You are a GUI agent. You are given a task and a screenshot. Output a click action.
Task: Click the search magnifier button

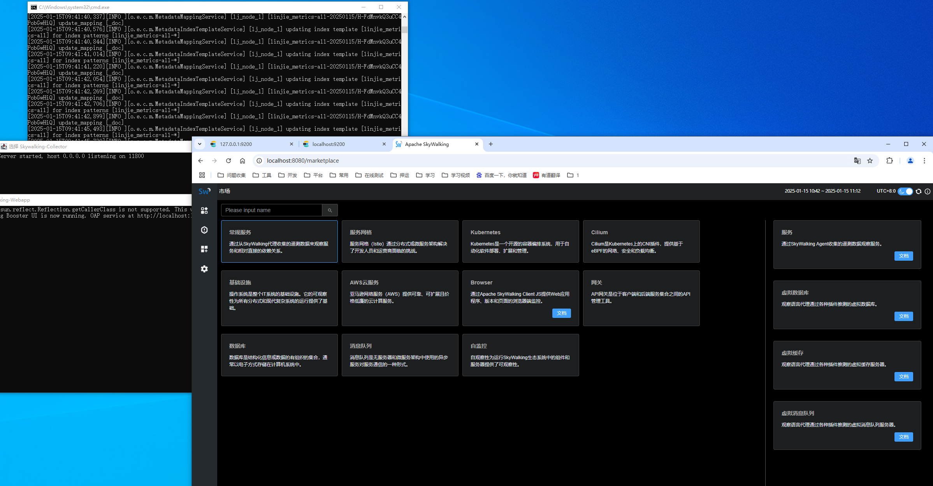click(330, 210)
